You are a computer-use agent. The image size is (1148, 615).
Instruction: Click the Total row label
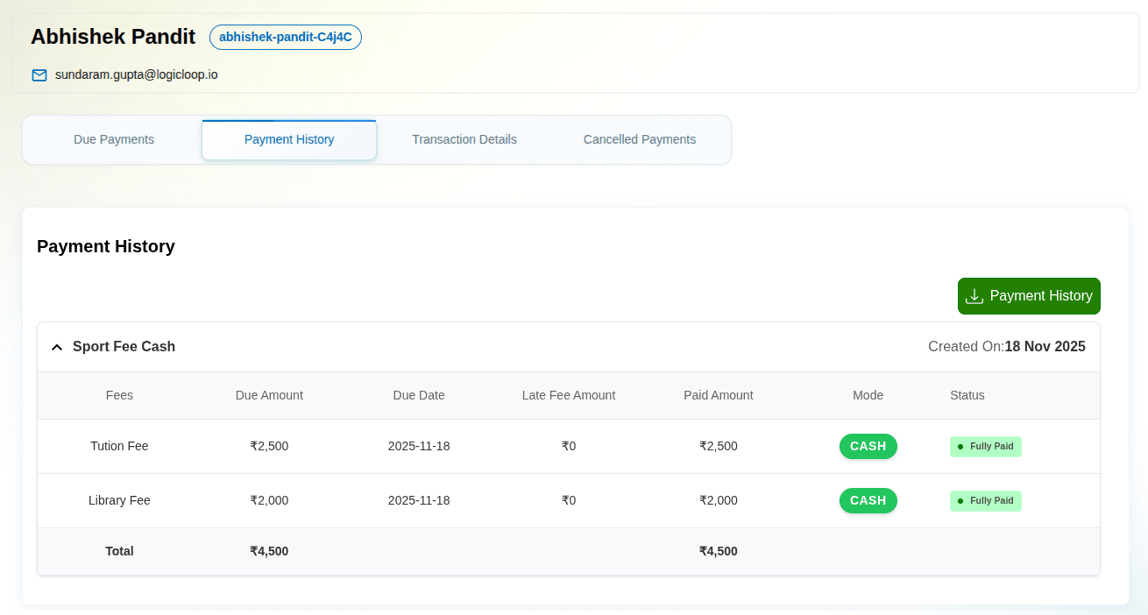[119, 551]
